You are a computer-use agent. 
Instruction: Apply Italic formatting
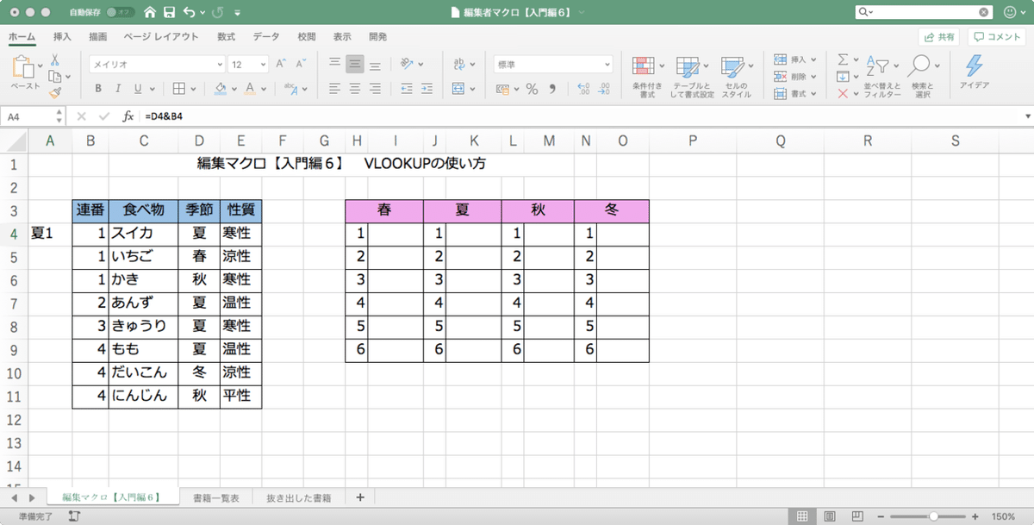(x=118, y=88)
